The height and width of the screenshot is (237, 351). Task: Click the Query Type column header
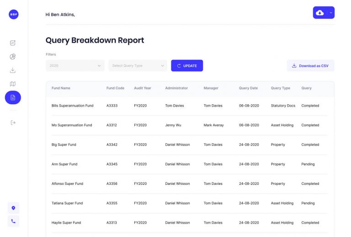(280, 88)
